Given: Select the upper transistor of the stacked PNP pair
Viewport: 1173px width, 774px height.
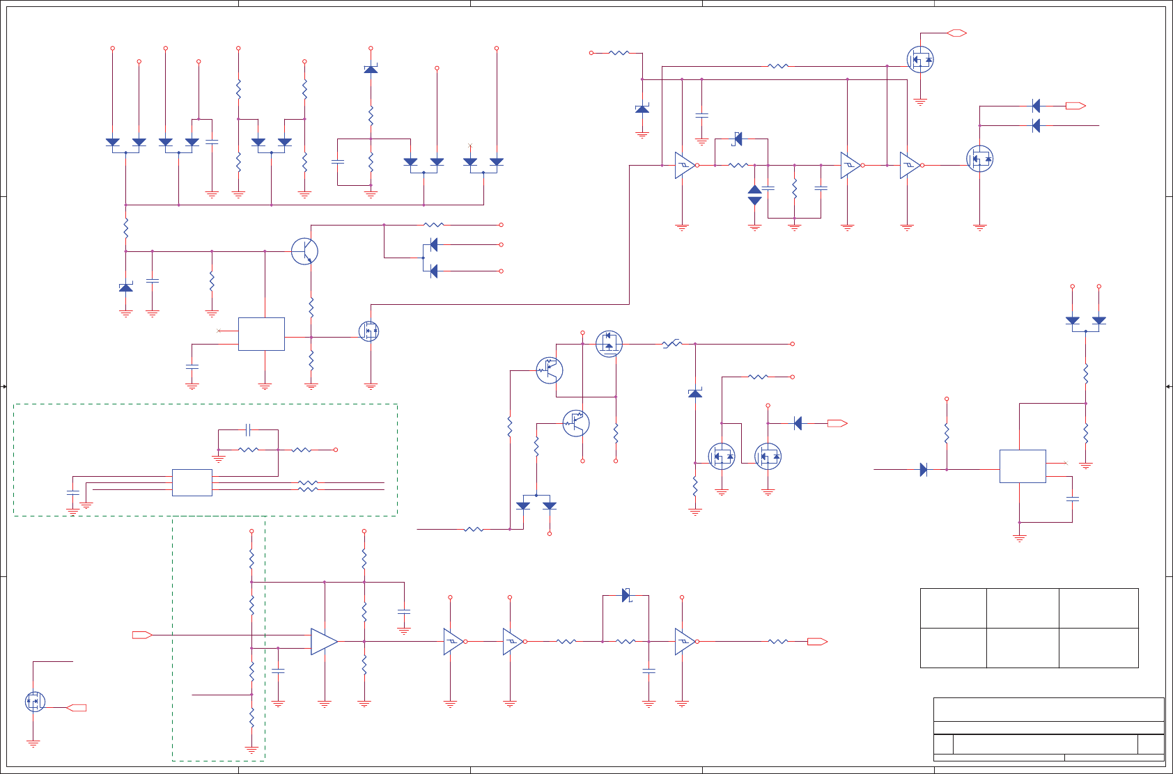Looking at the screenshot, I should click(x=550, y=370).
